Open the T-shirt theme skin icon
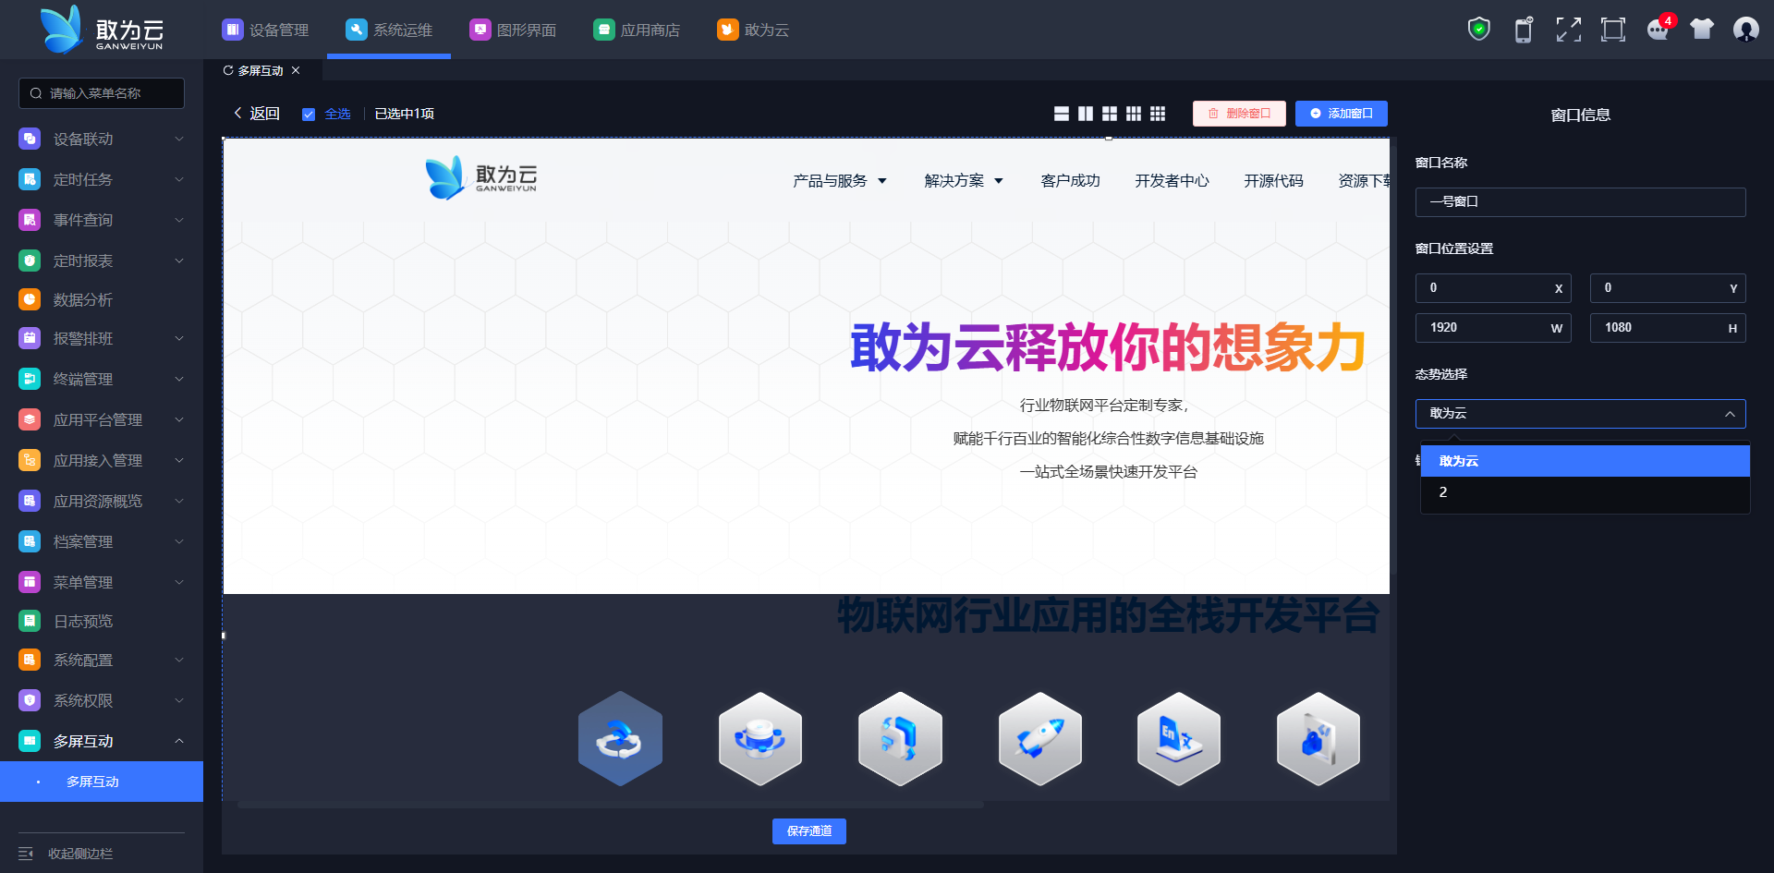The height and width of the screenshot is (873, 1774). click(1702, 30)
